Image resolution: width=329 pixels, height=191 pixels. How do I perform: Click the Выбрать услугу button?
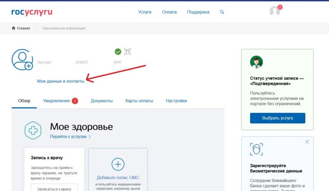278,118
